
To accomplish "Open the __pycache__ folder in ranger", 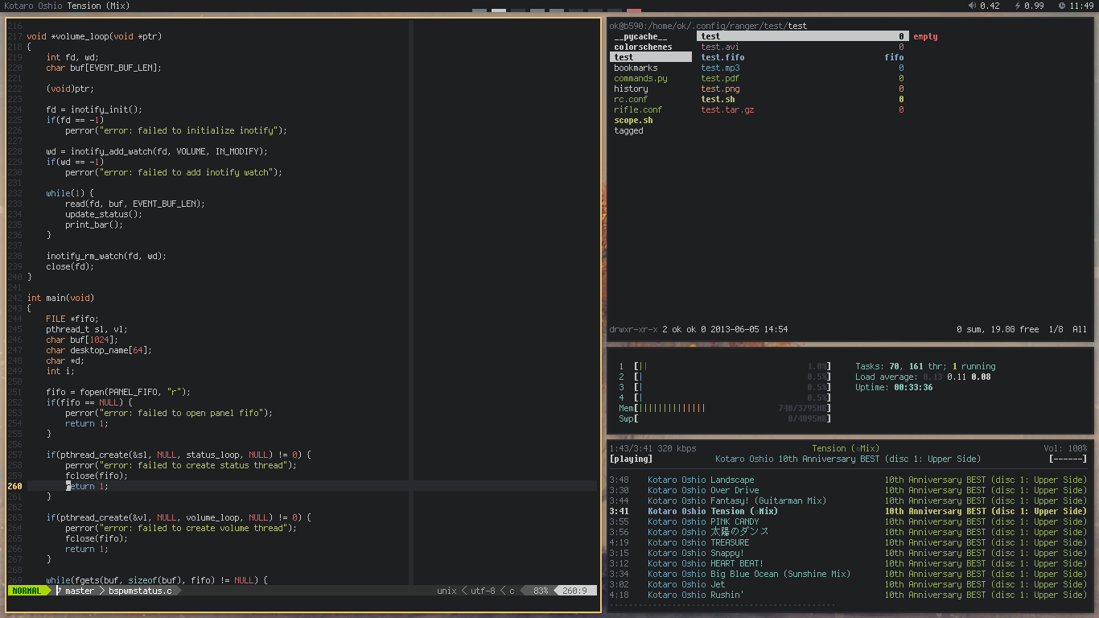I will click(x=640, y=36).
